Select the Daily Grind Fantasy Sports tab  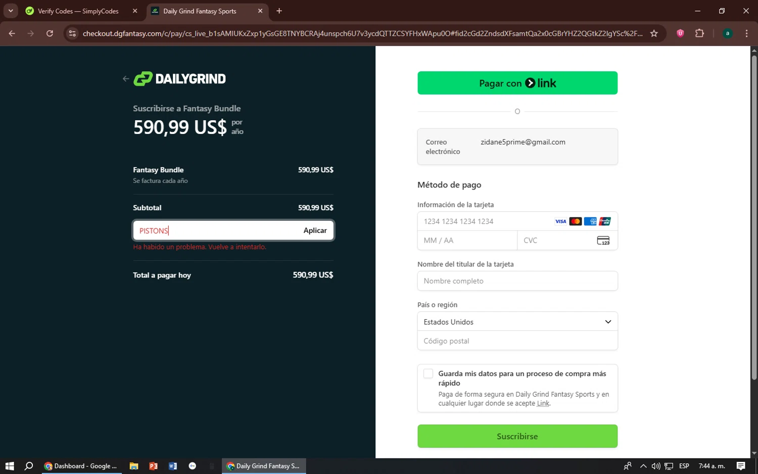208,11
